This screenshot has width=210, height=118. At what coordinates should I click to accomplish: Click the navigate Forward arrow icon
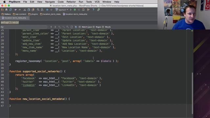coord(51,10)
